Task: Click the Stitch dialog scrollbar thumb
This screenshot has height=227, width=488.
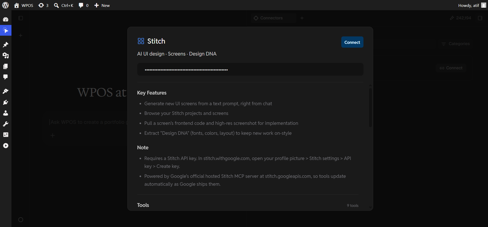Action: [370, 108]
